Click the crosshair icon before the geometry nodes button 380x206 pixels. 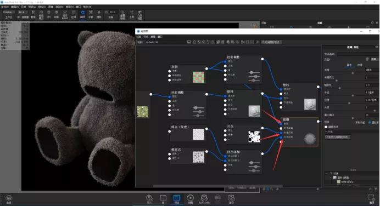click(258, 42)
